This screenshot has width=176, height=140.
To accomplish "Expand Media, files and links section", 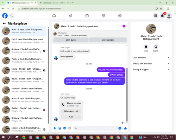I will [151, 64].
